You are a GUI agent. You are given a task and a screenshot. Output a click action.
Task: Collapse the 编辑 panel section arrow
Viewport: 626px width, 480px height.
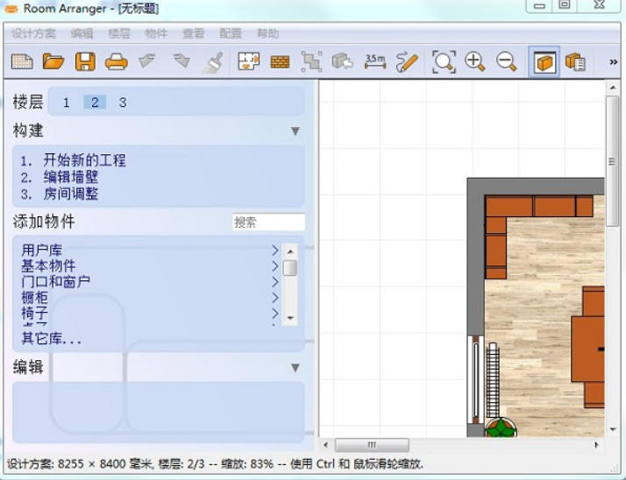(x=295, y=368)
